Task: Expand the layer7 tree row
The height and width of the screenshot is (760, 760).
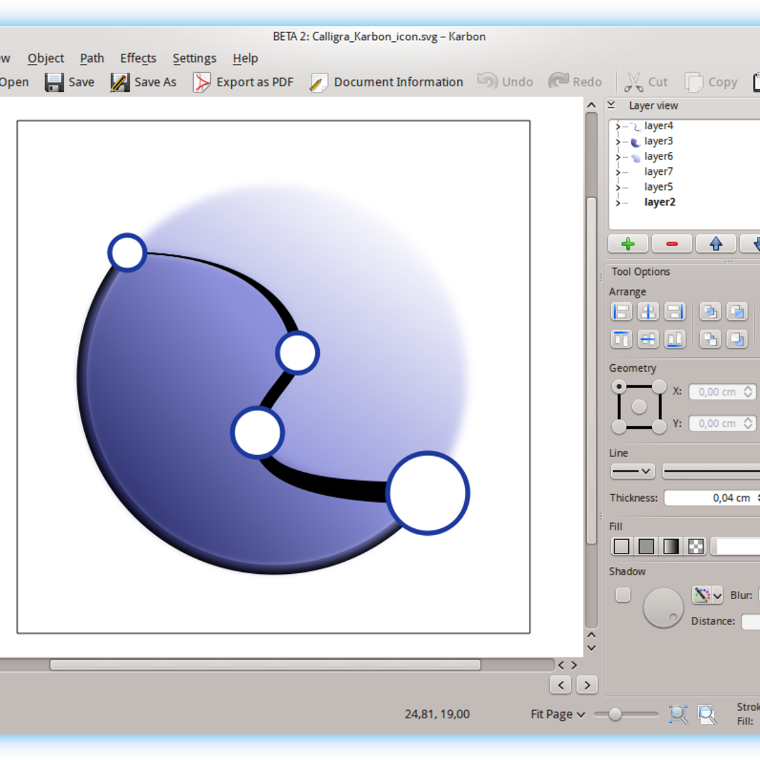Action: [618, 172]
